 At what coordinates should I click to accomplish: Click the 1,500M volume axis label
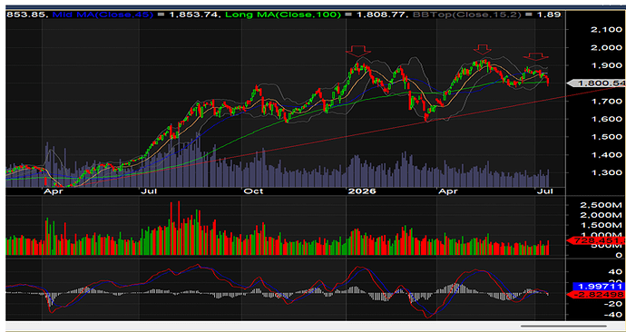pyautogui.click(x=602, y=225)
